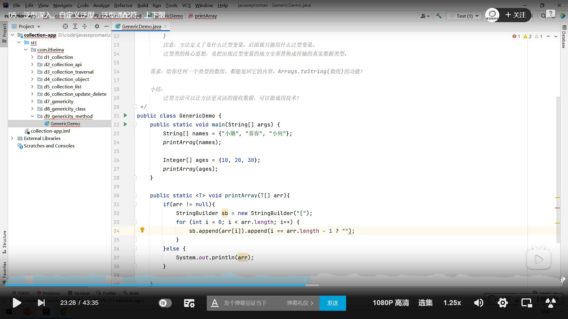
Task: Click the yellow lightbulb intention icon
Action: point(142,230)
